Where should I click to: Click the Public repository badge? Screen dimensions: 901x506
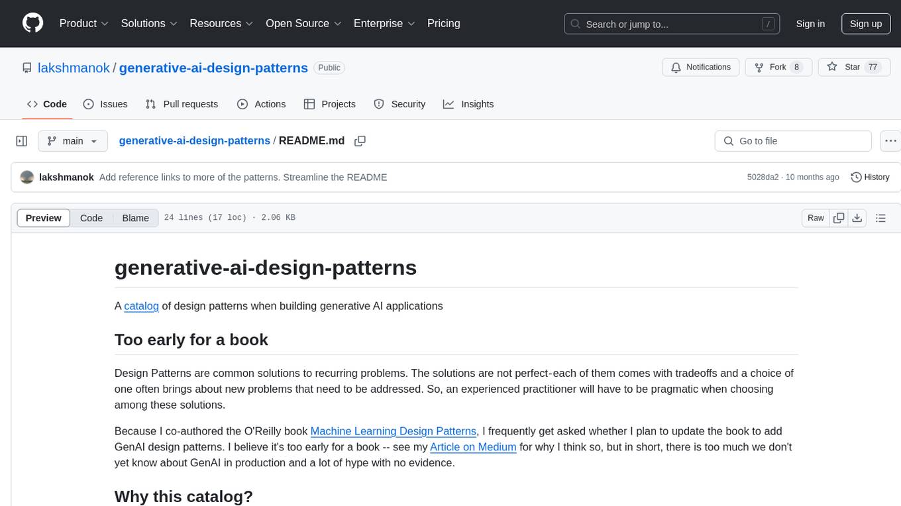329,68
